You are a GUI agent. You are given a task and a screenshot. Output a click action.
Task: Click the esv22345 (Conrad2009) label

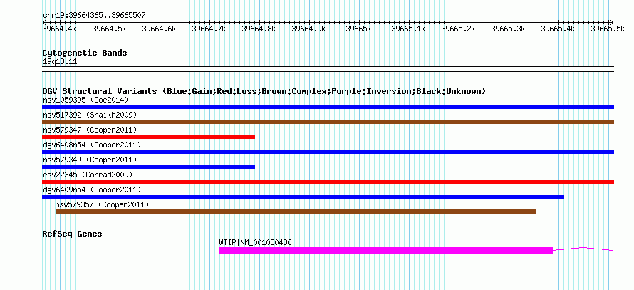coord(88,175)
